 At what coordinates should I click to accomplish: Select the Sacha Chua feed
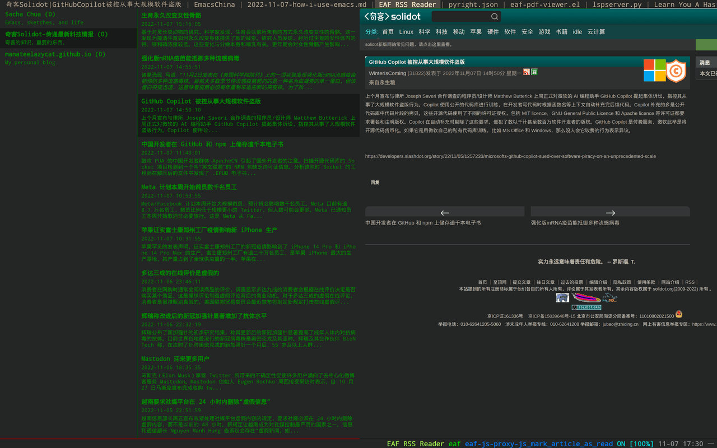coord(68,18)
